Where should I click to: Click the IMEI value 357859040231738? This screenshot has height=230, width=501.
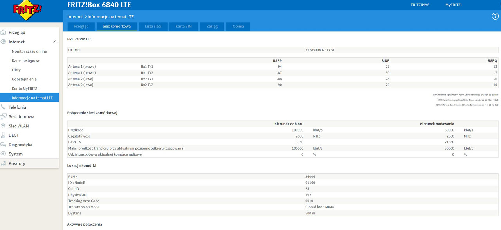coord(319,50)
